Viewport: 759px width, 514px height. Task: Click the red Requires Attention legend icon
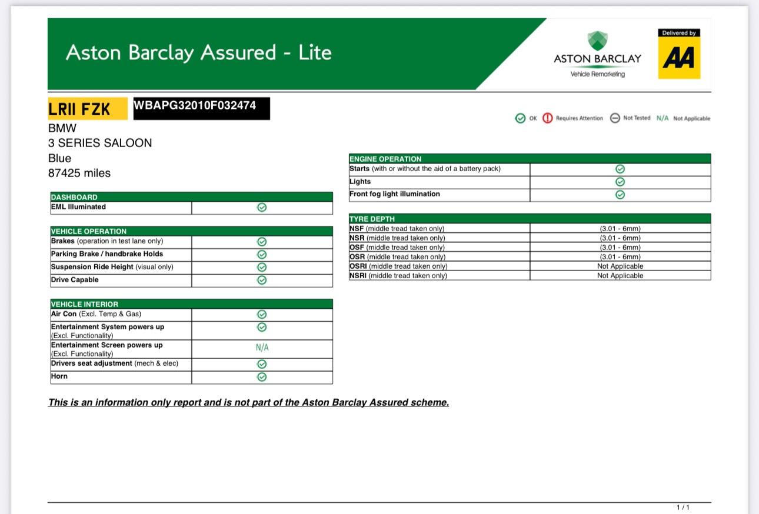(547, 118)
